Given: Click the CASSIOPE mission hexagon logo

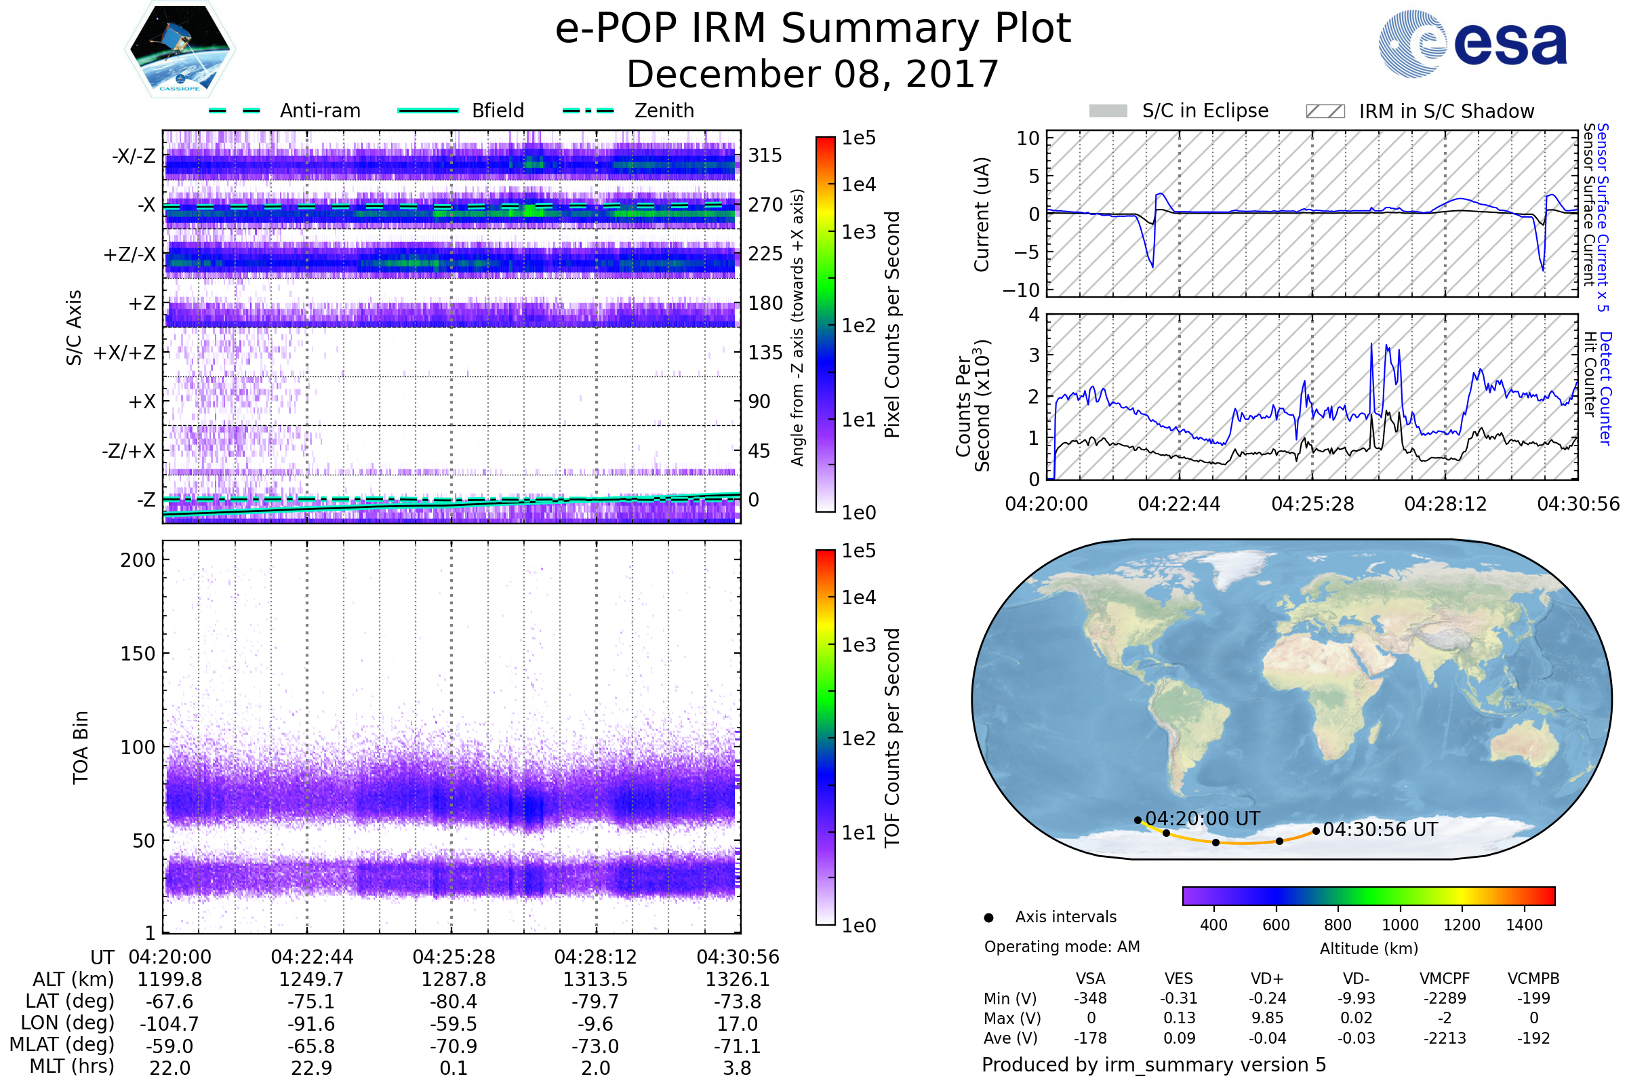Looking at the screenshot, I should (180, 50).
